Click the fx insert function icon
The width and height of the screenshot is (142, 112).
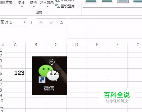[62, 22]
